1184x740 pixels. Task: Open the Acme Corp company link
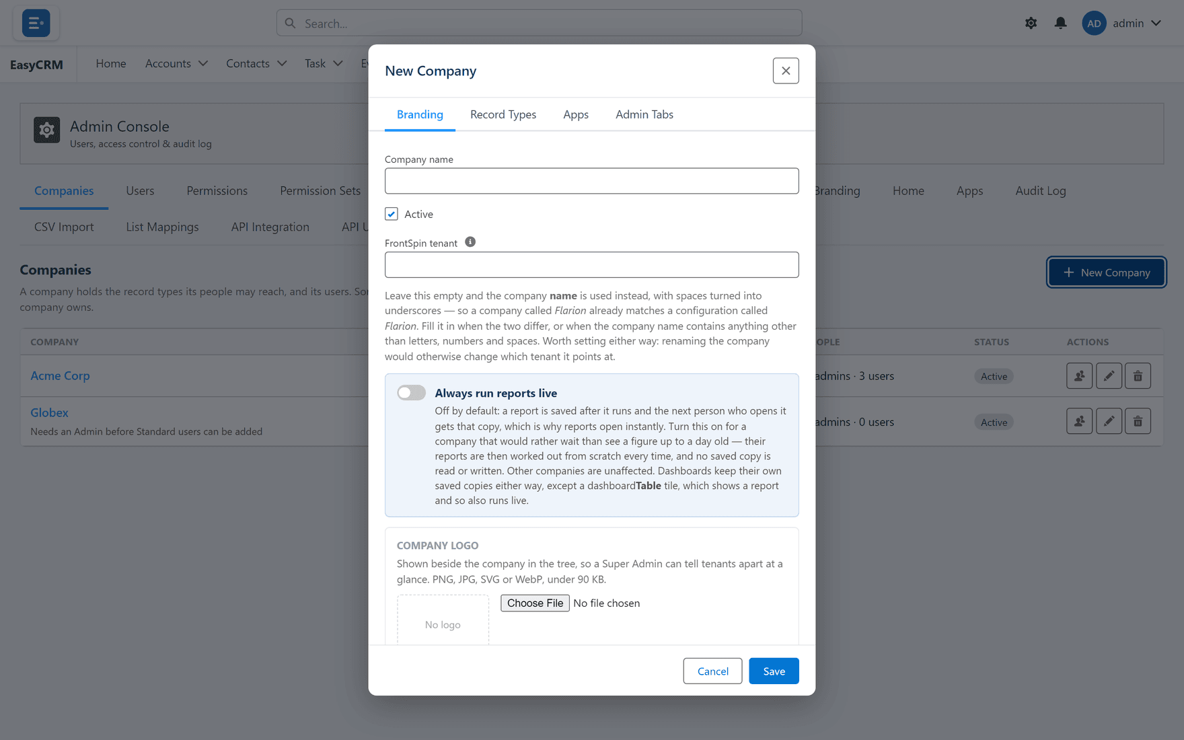click(60, 375)
